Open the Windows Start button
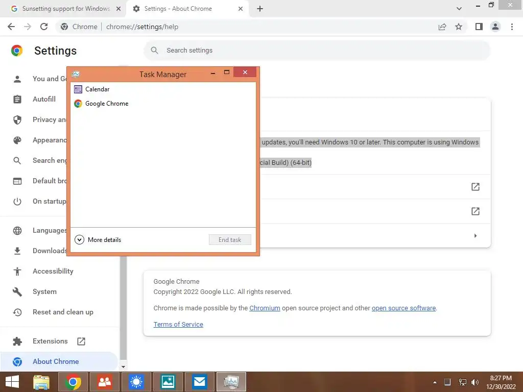This screenshot has height=392, width=523. [x=12, y=382]
